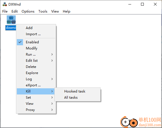The height and width of the screenshot is (128, 162).
Task: Choose Import ... from the context menu
Action: point(36,34)
